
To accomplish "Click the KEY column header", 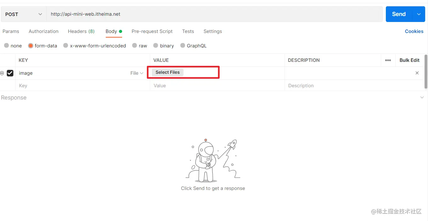I will 23,60.
